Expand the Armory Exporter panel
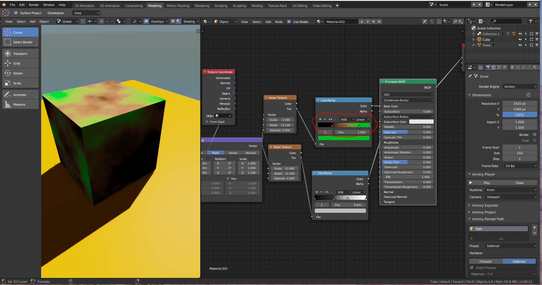The width and height of the screenshot is (542, 285). 485,205
